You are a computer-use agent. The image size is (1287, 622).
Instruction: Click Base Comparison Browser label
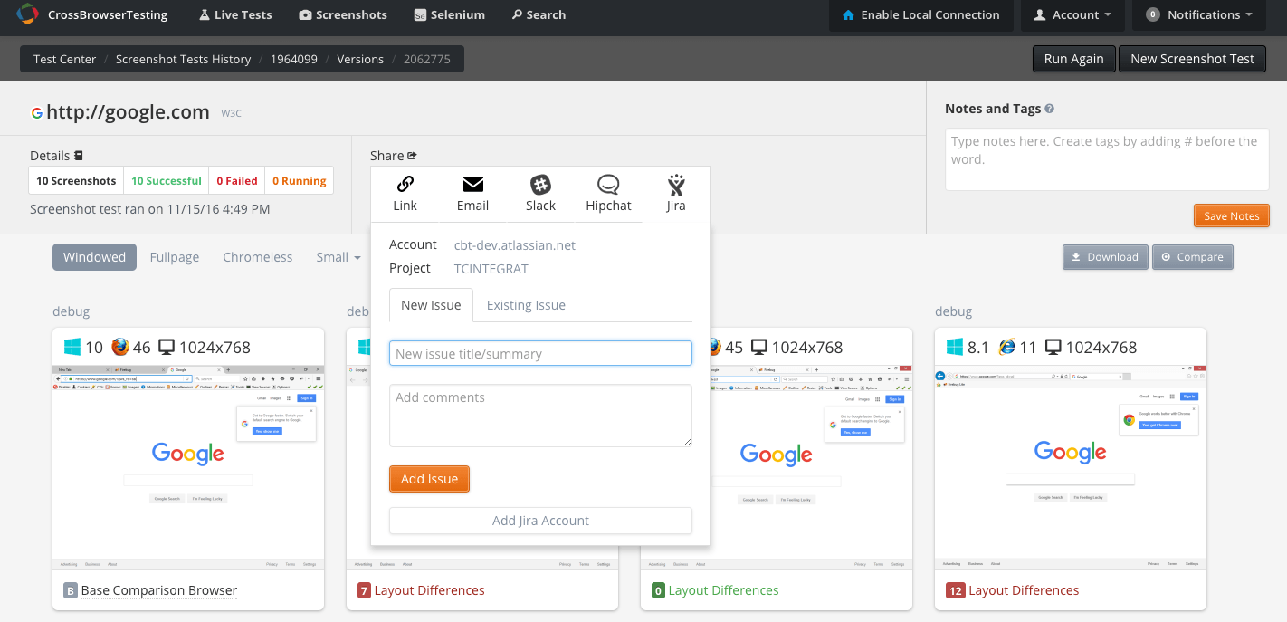pyautogui.click(x=159, y=590)
